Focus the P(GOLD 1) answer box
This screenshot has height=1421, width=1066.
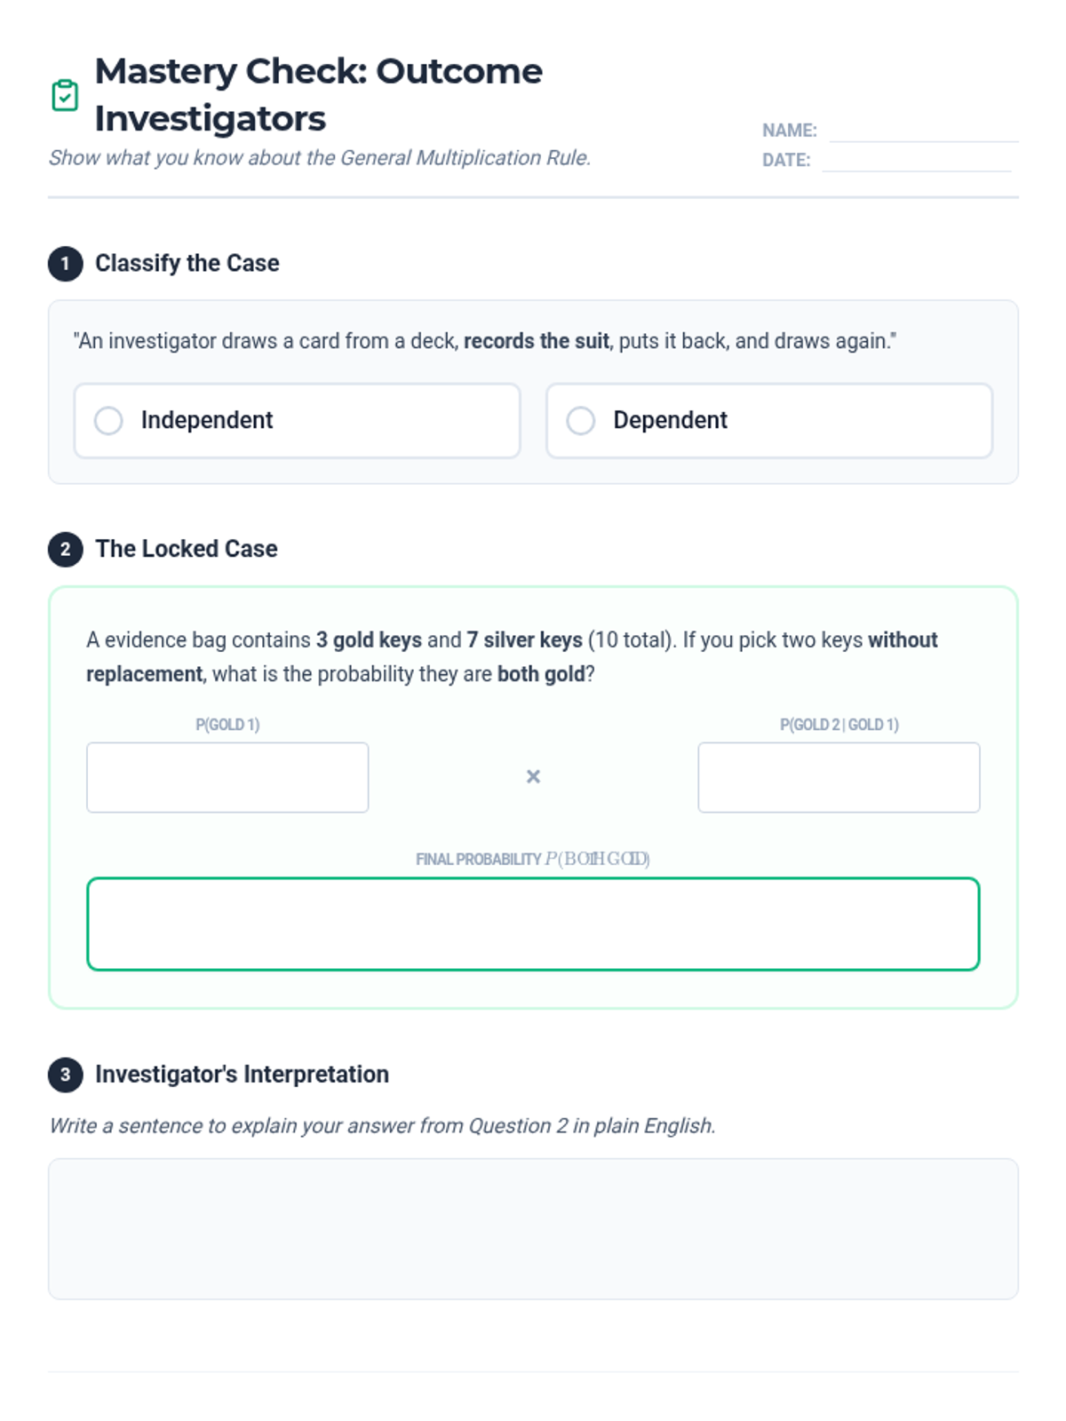pos(227,777)
